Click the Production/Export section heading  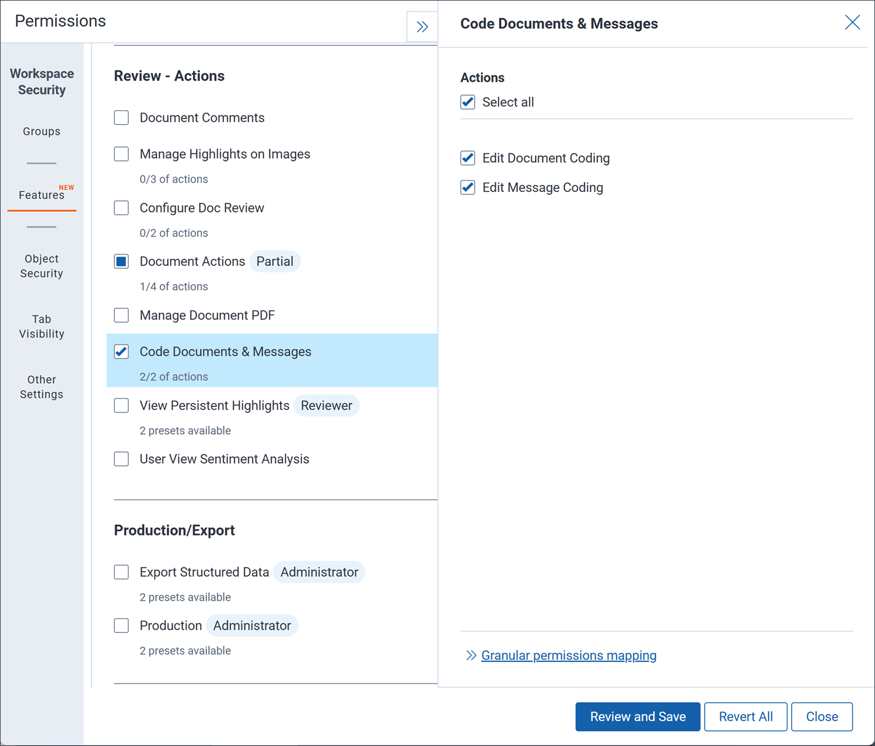click(174, 530)
